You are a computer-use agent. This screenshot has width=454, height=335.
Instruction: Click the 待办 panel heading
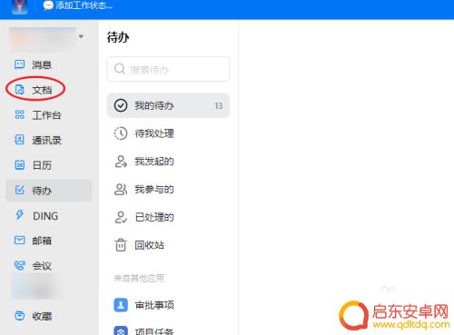[118, 37]
